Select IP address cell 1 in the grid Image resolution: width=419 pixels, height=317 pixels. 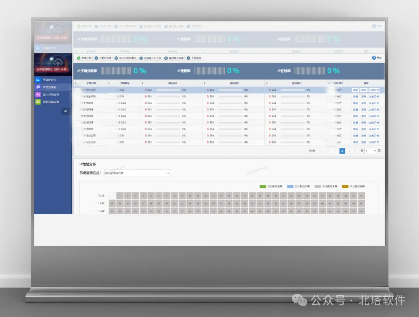pos(120,196)
